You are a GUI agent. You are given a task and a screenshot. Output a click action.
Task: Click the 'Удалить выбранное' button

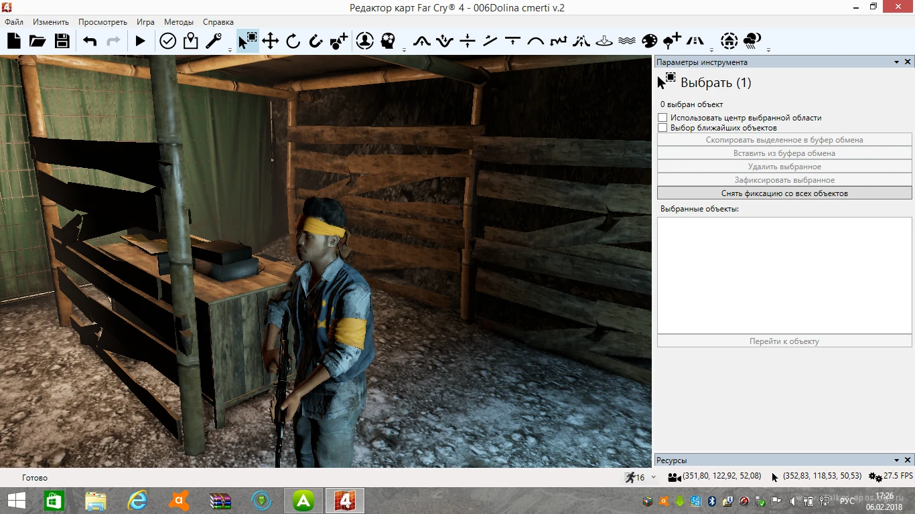(784, 167)
